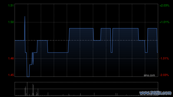Click the final price drop at chart end
Screen dimensions: 173x97
[x=157, y=46]
